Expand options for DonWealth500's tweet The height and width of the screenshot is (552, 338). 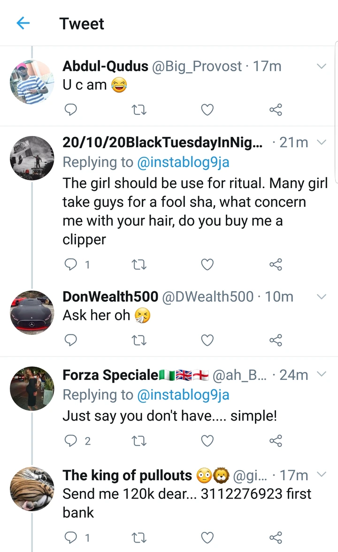point(322,296)
